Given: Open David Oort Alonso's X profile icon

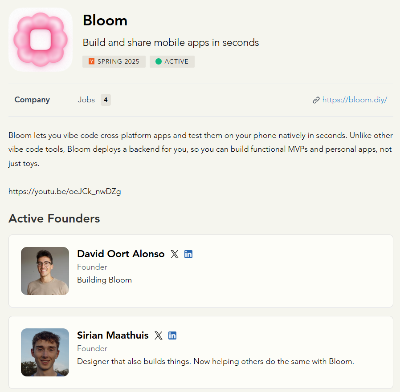Looking at the screenshot, I should [175, 254].
